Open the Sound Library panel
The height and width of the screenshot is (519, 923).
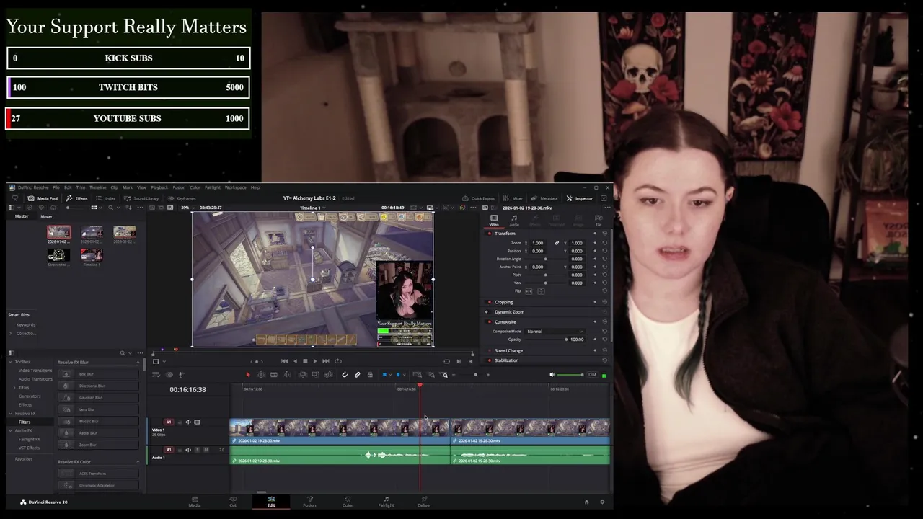141,198
